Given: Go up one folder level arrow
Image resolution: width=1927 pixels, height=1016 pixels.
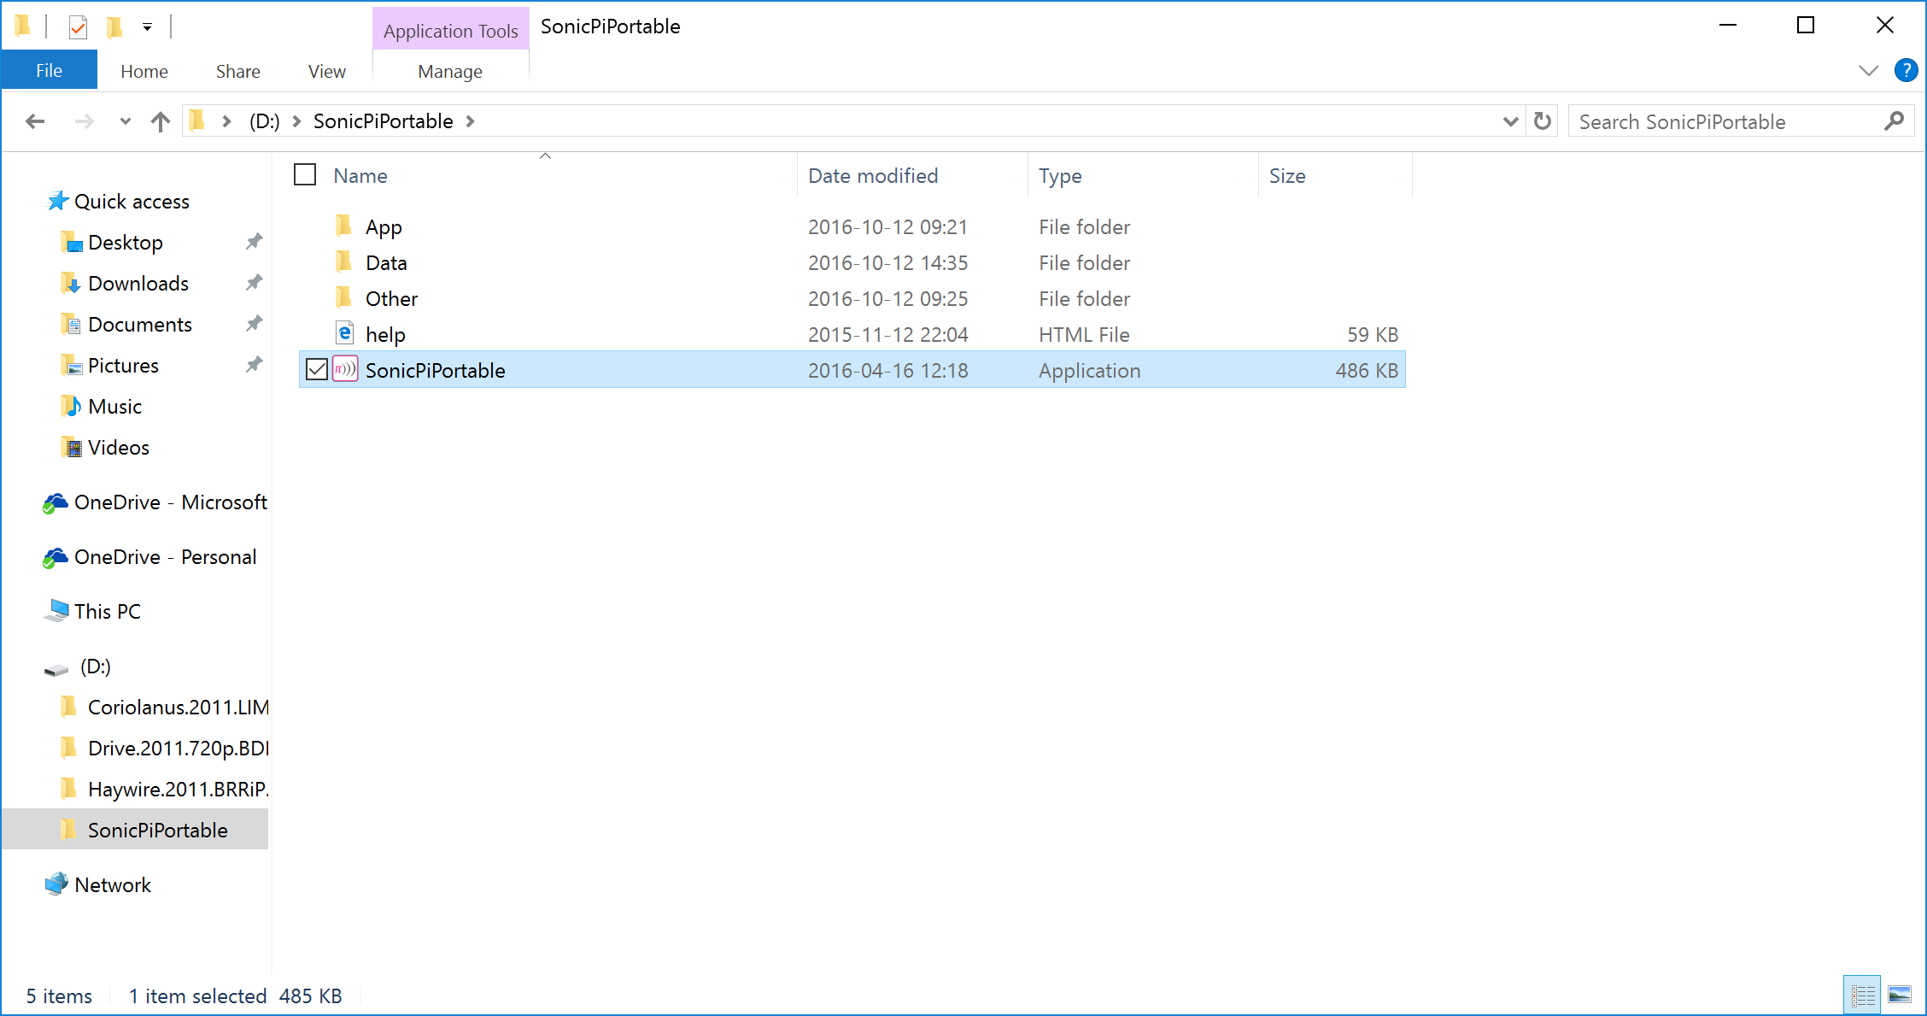Looking at the screenshot, I should point(160,121).
